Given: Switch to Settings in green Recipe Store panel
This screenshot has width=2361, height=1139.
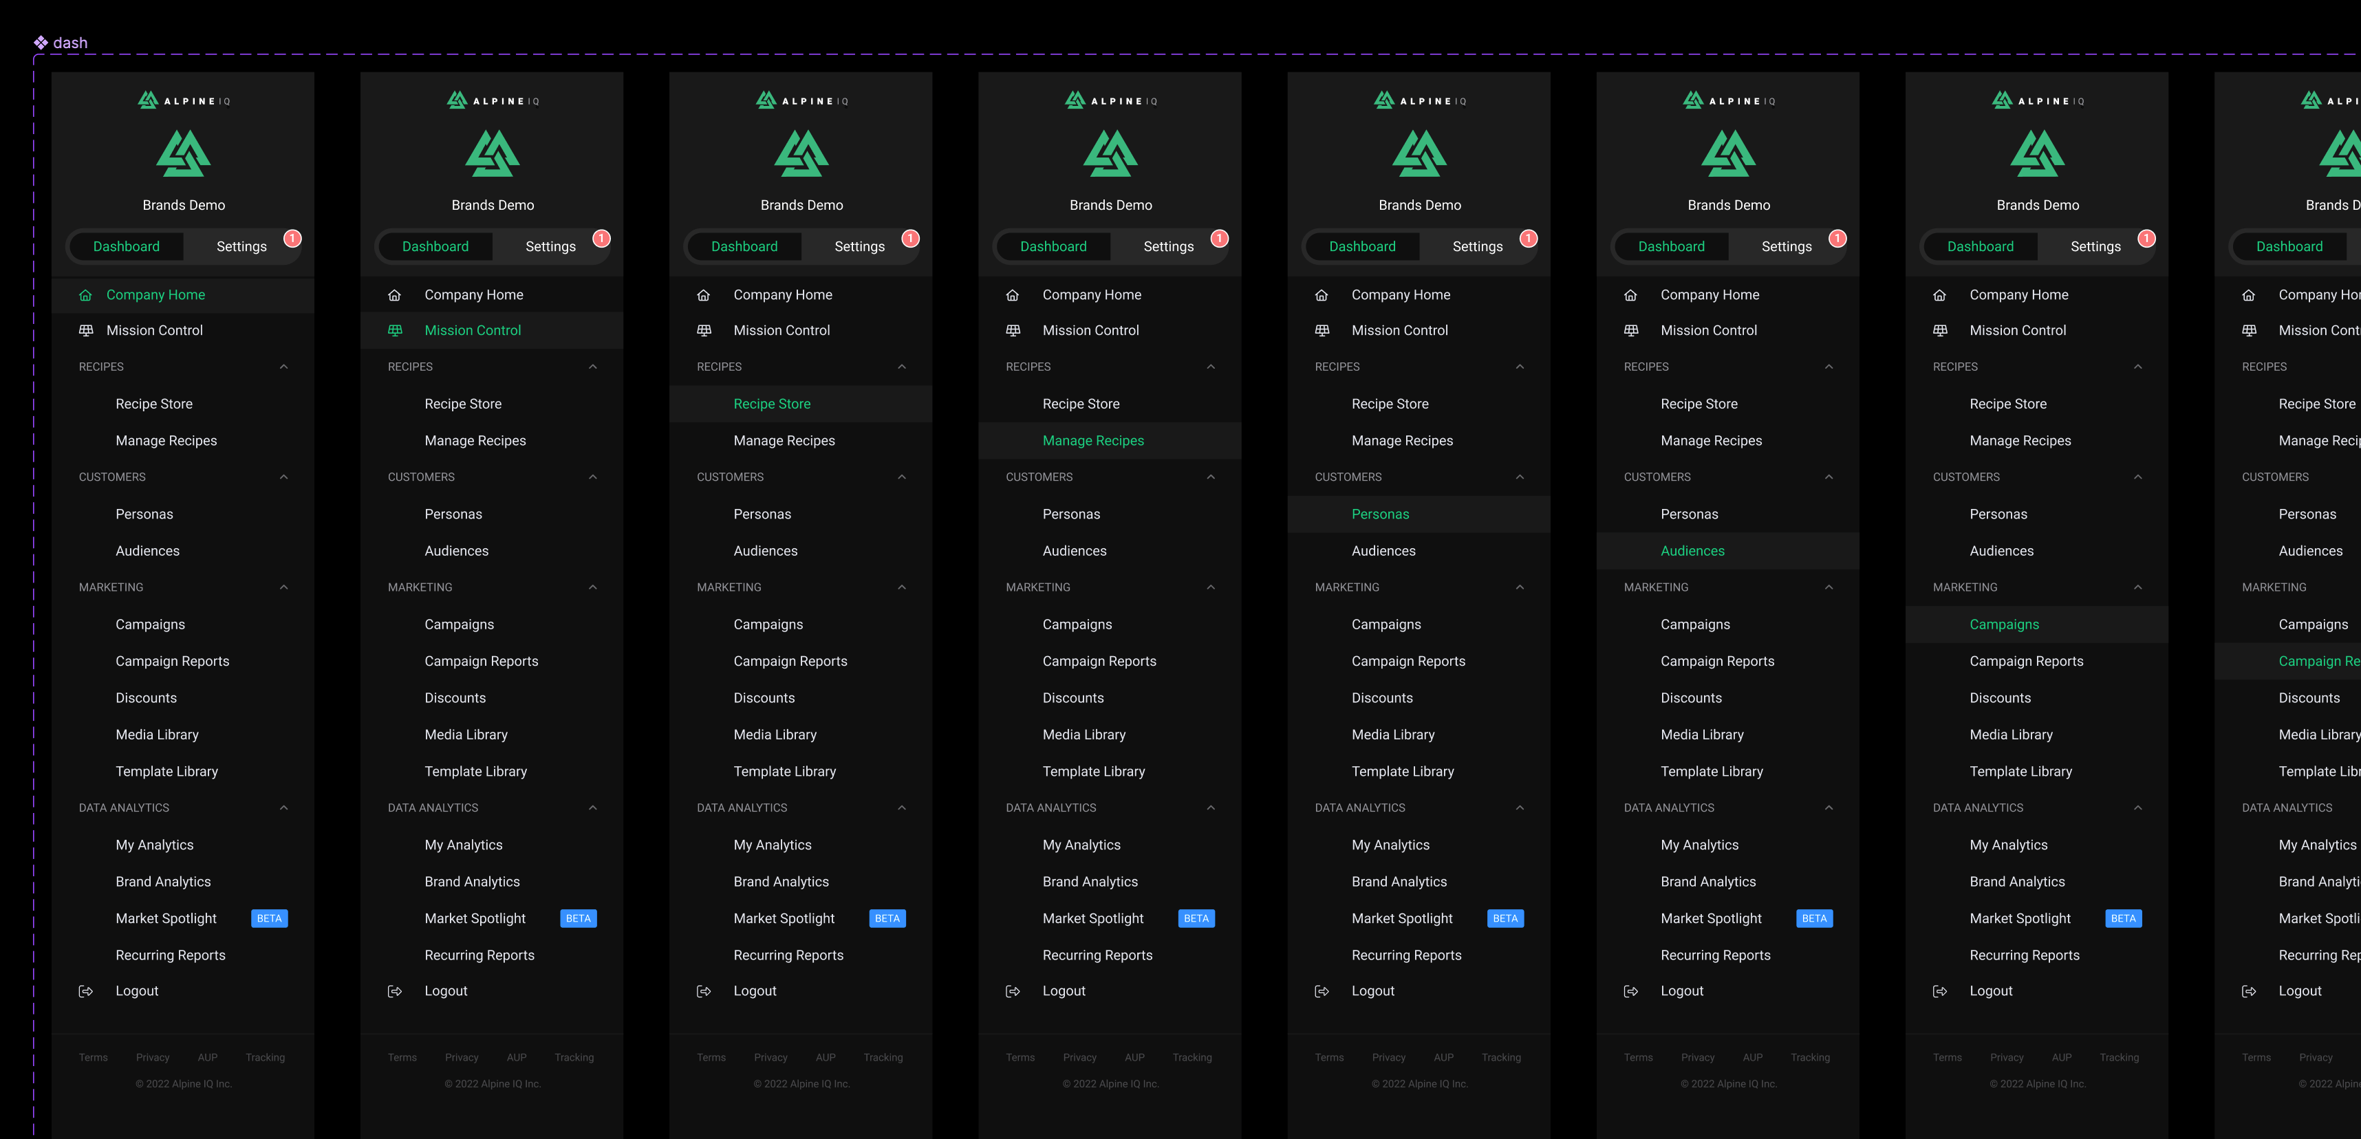Looking at the screenshot, I should [859, 246].
